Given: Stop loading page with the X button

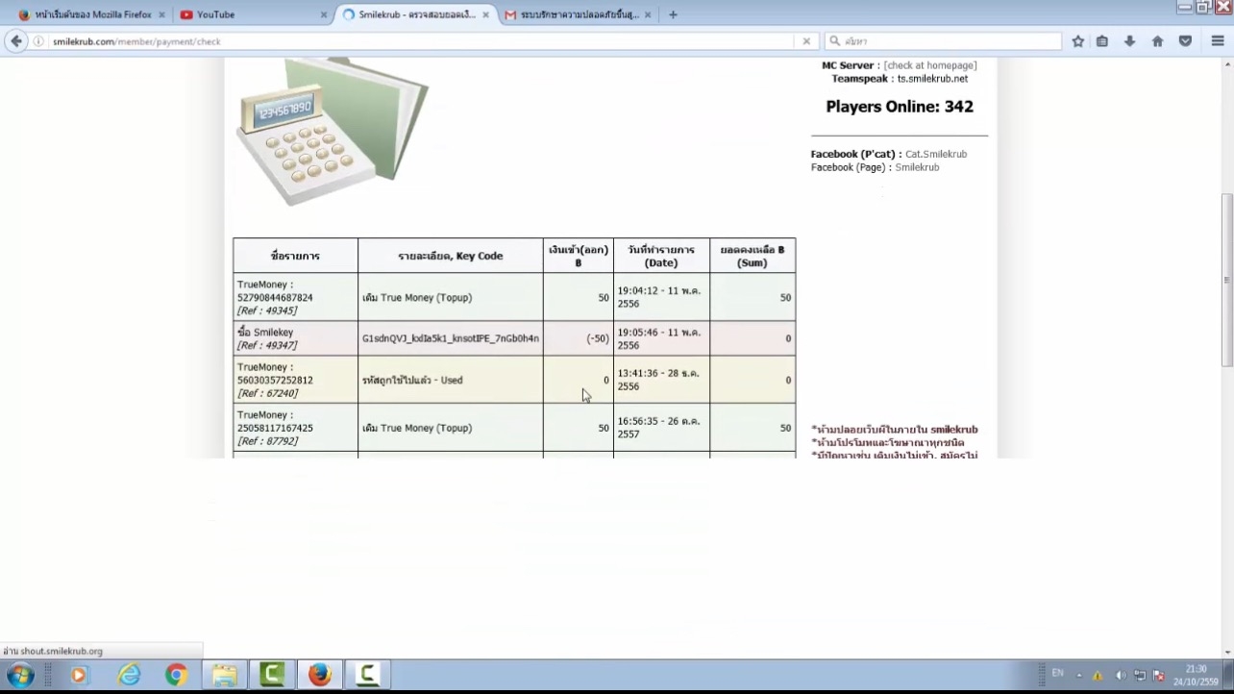Looking at the screenshot, I should [806, 41].
